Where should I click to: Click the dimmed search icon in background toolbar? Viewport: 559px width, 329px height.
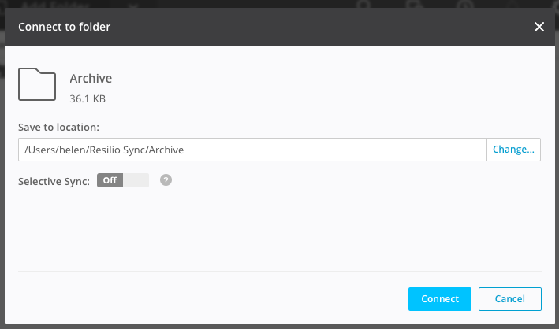point(364,4)
